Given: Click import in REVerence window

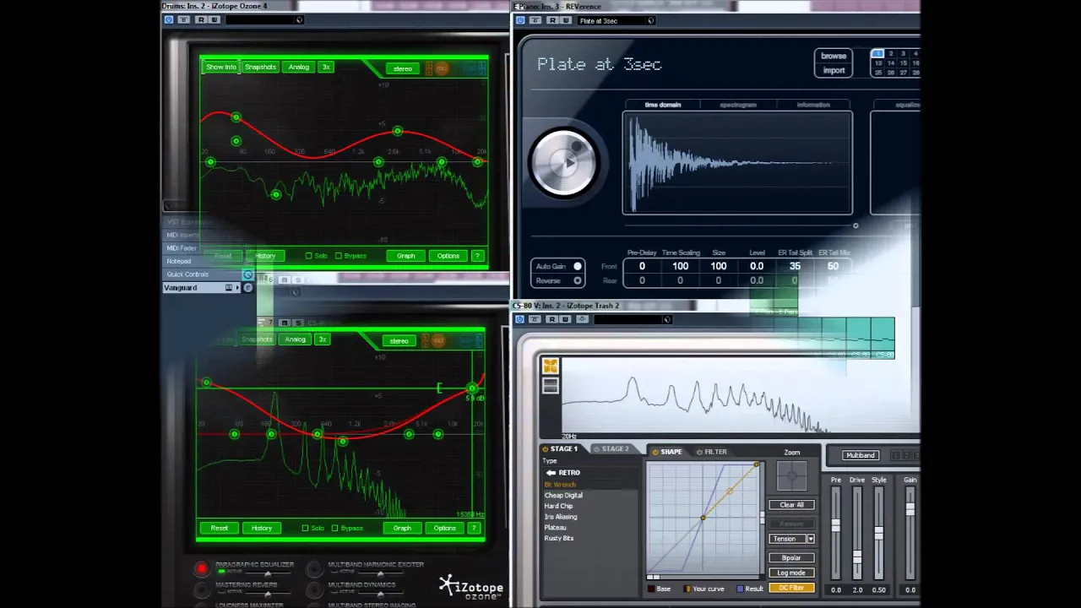Looking at the screenshot, I should 834,70.
